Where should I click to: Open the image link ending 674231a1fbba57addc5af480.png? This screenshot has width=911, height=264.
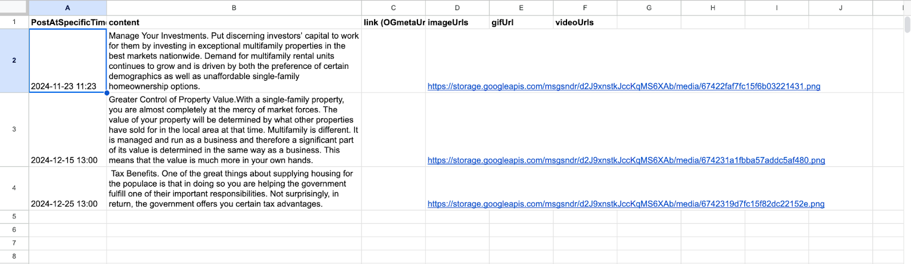(x=626, y=160)
